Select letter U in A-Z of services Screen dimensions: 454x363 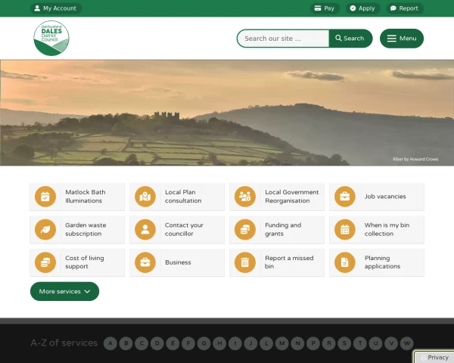click(376, 343)
